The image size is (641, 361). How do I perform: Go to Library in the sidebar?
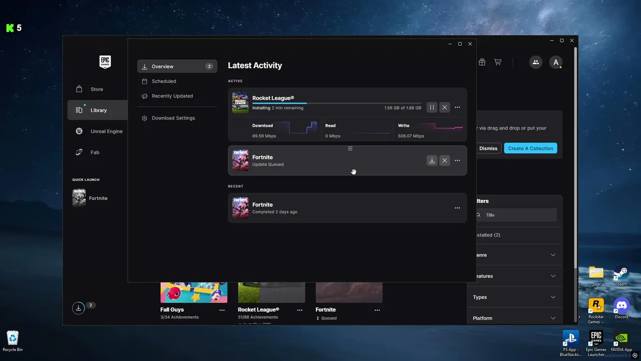point(97,110)
